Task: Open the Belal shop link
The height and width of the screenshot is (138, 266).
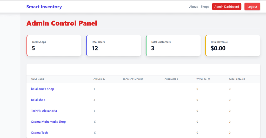Action: (x=38, y=100)
